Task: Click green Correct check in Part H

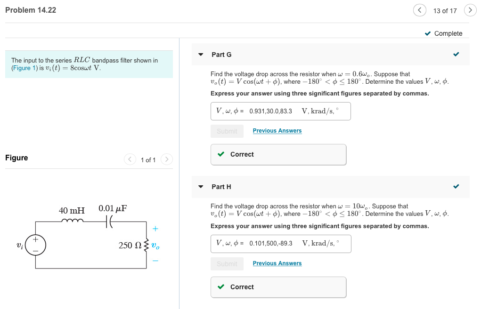Action: (221, 287)
